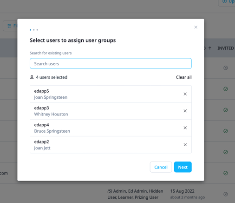Viewport: 235px width, 203px height.
Task: Remove edapp5 Joan Springsteen from selection
Action: [x=185, y=94]
